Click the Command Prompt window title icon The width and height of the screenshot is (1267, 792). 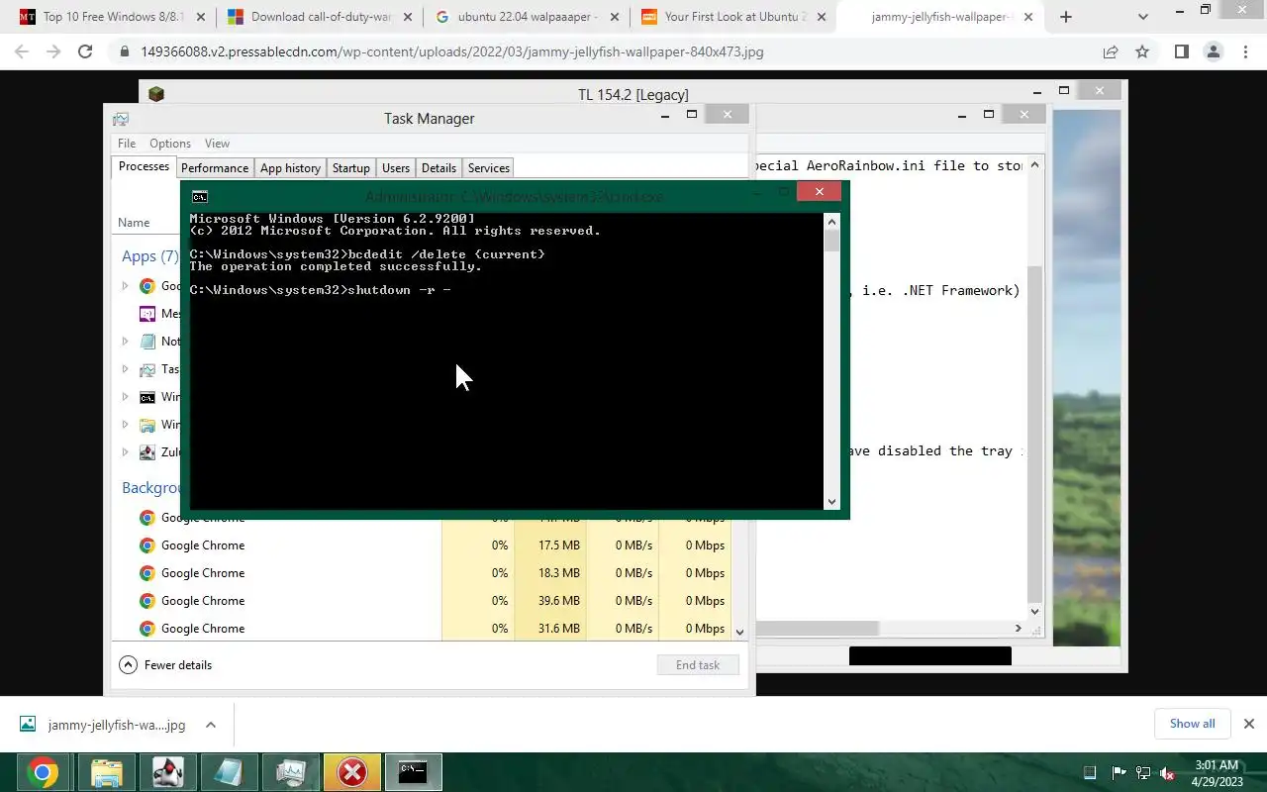tap(200, 196)
